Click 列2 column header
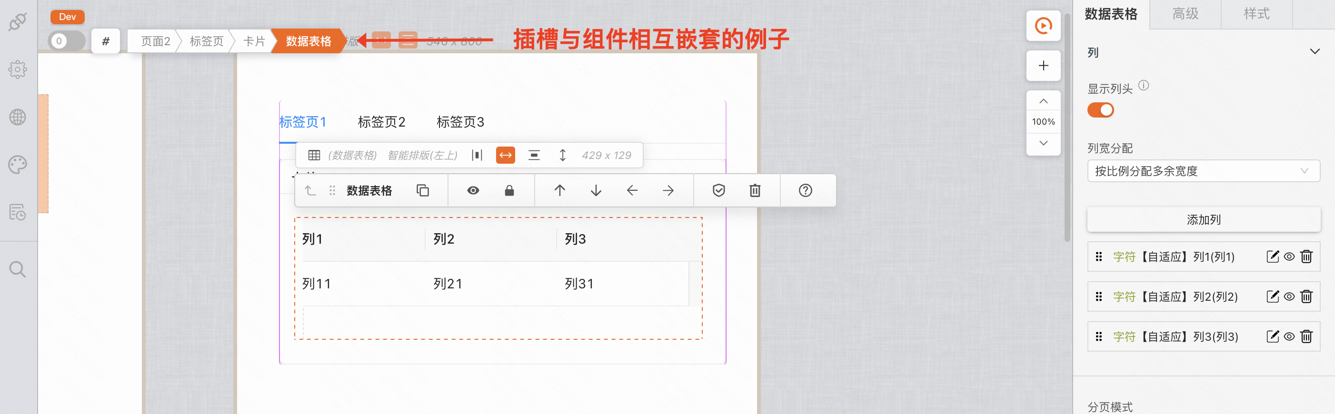This screenshot has width=1335, height=414. click(444, 239)
